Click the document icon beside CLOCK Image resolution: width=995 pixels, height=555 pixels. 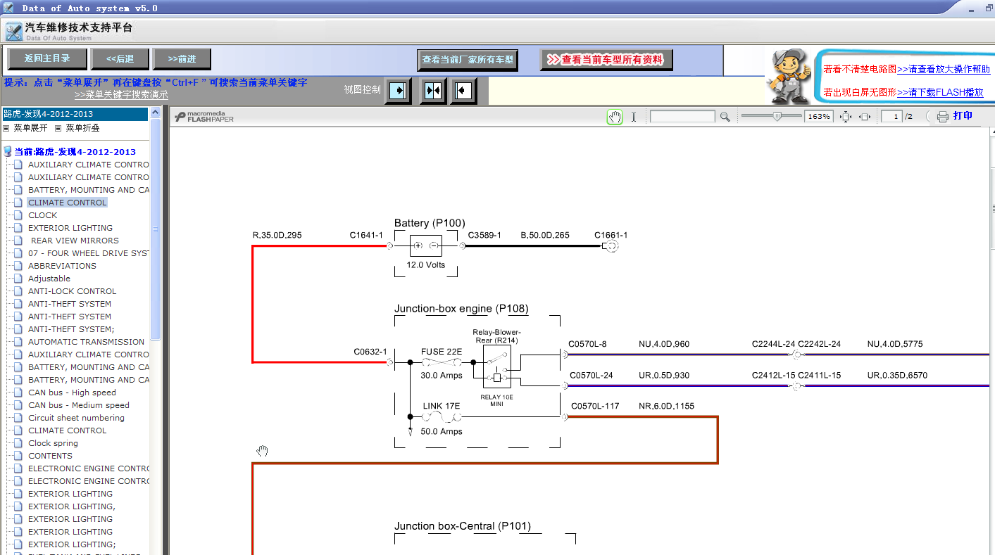[18, 215]
